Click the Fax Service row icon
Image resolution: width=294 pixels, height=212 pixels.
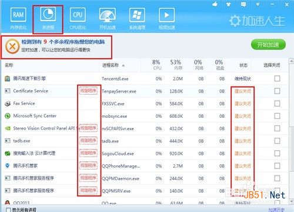coord(8,104)
